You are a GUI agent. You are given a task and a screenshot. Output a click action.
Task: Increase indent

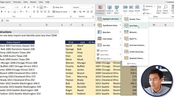tap(49, 12)
